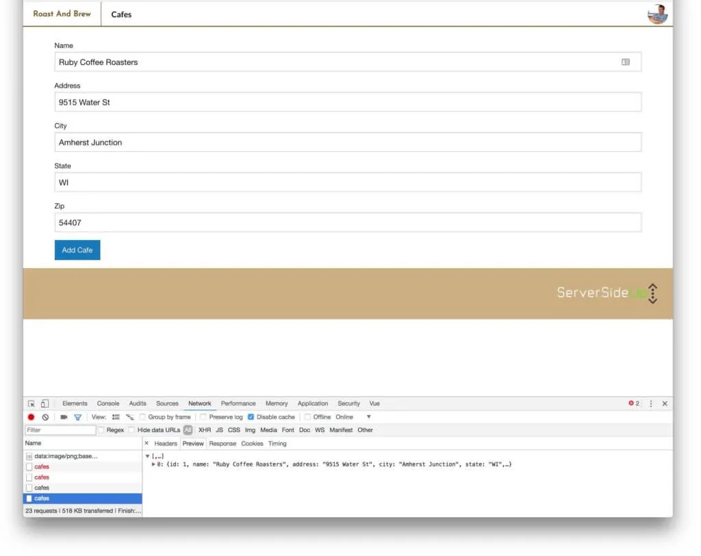The width and height of the screenshot is (701, 556).
Task: Click the data:image/png request file icon
Action: [29, 456]
